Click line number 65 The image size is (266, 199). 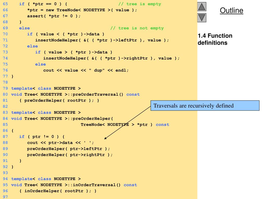point(5,4)
